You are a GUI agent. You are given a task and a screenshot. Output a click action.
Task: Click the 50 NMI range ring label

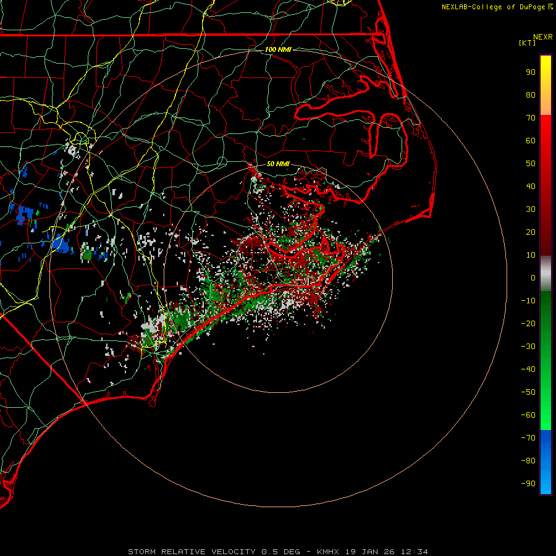(x=278, y=164)
